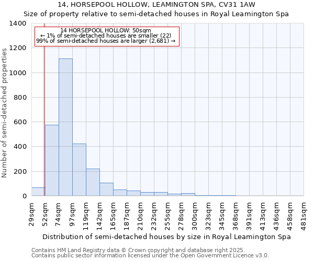Click the x-axis title 'Distribution of semi-detached houses'

(x=167, y=236)
